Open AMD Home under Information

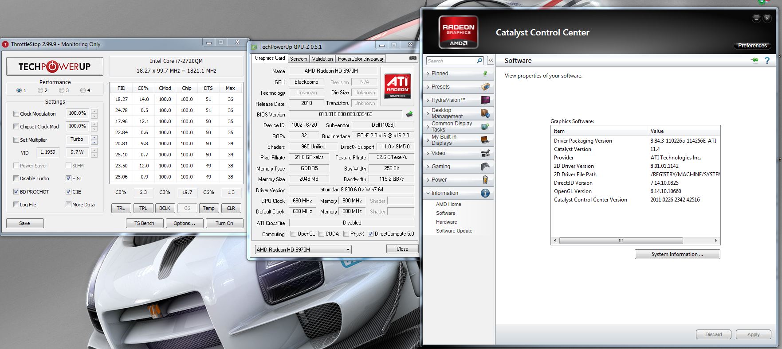click(448, 204)
